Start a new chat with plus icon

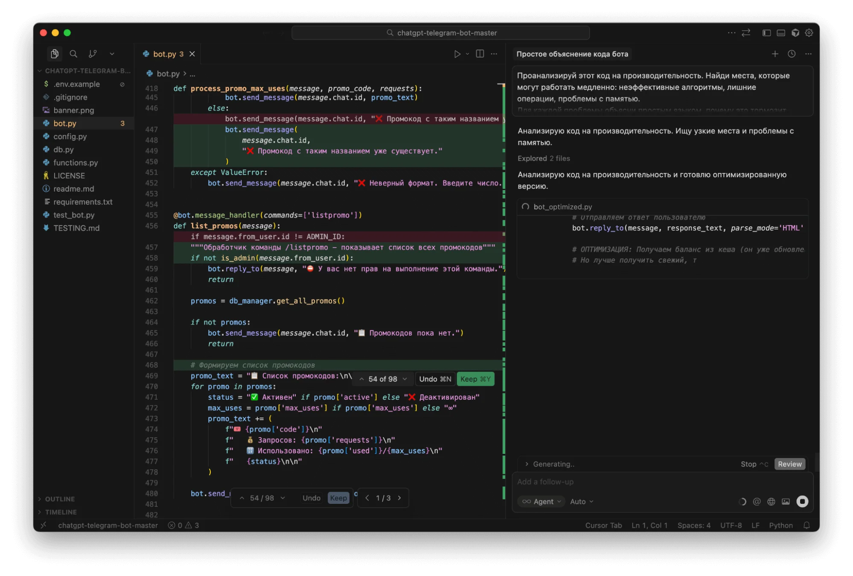coord(775,54)
